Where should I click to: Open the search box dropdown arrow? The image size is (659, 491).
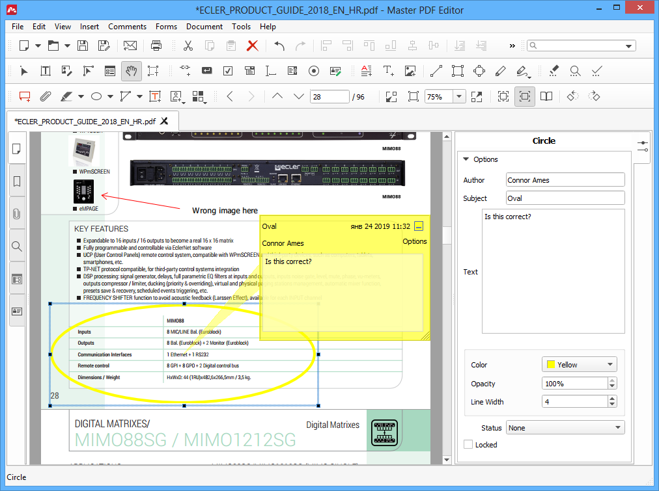click(x=629, y=46)
